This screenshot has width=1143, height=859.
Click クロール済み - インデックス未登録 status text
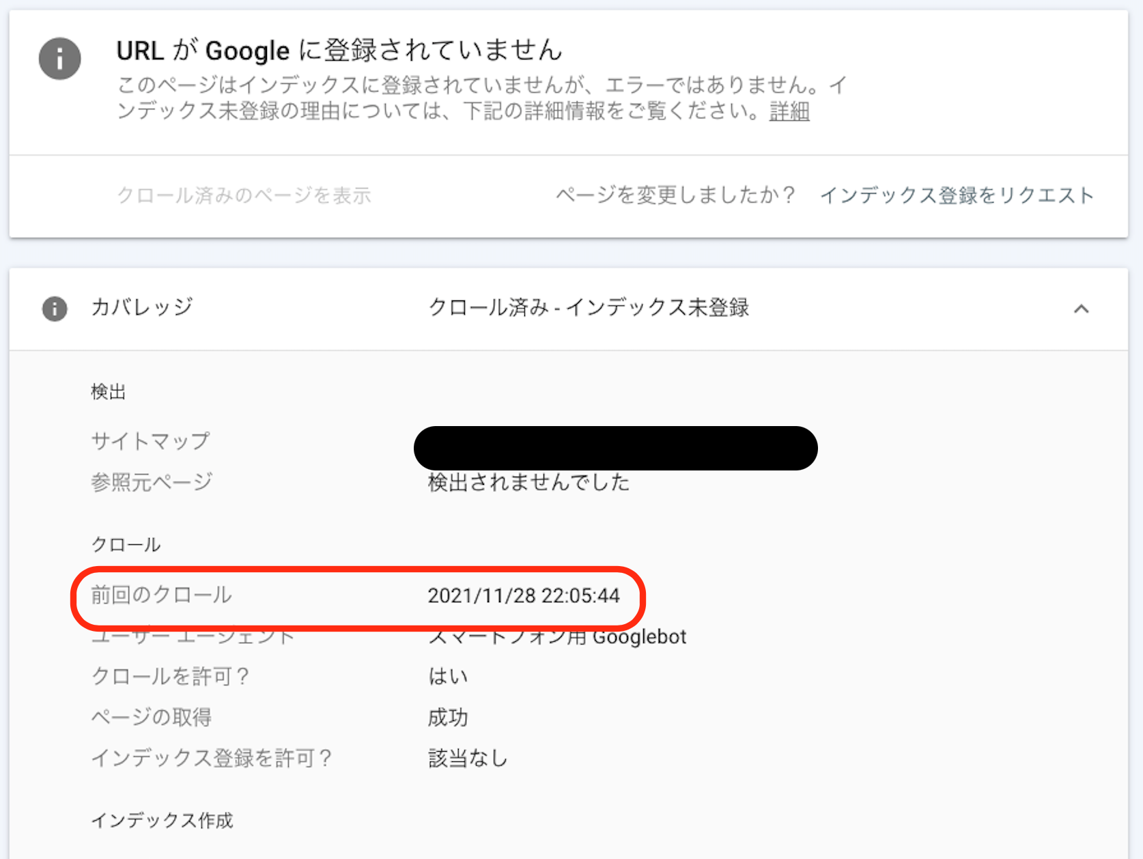[x=589, y=307]
